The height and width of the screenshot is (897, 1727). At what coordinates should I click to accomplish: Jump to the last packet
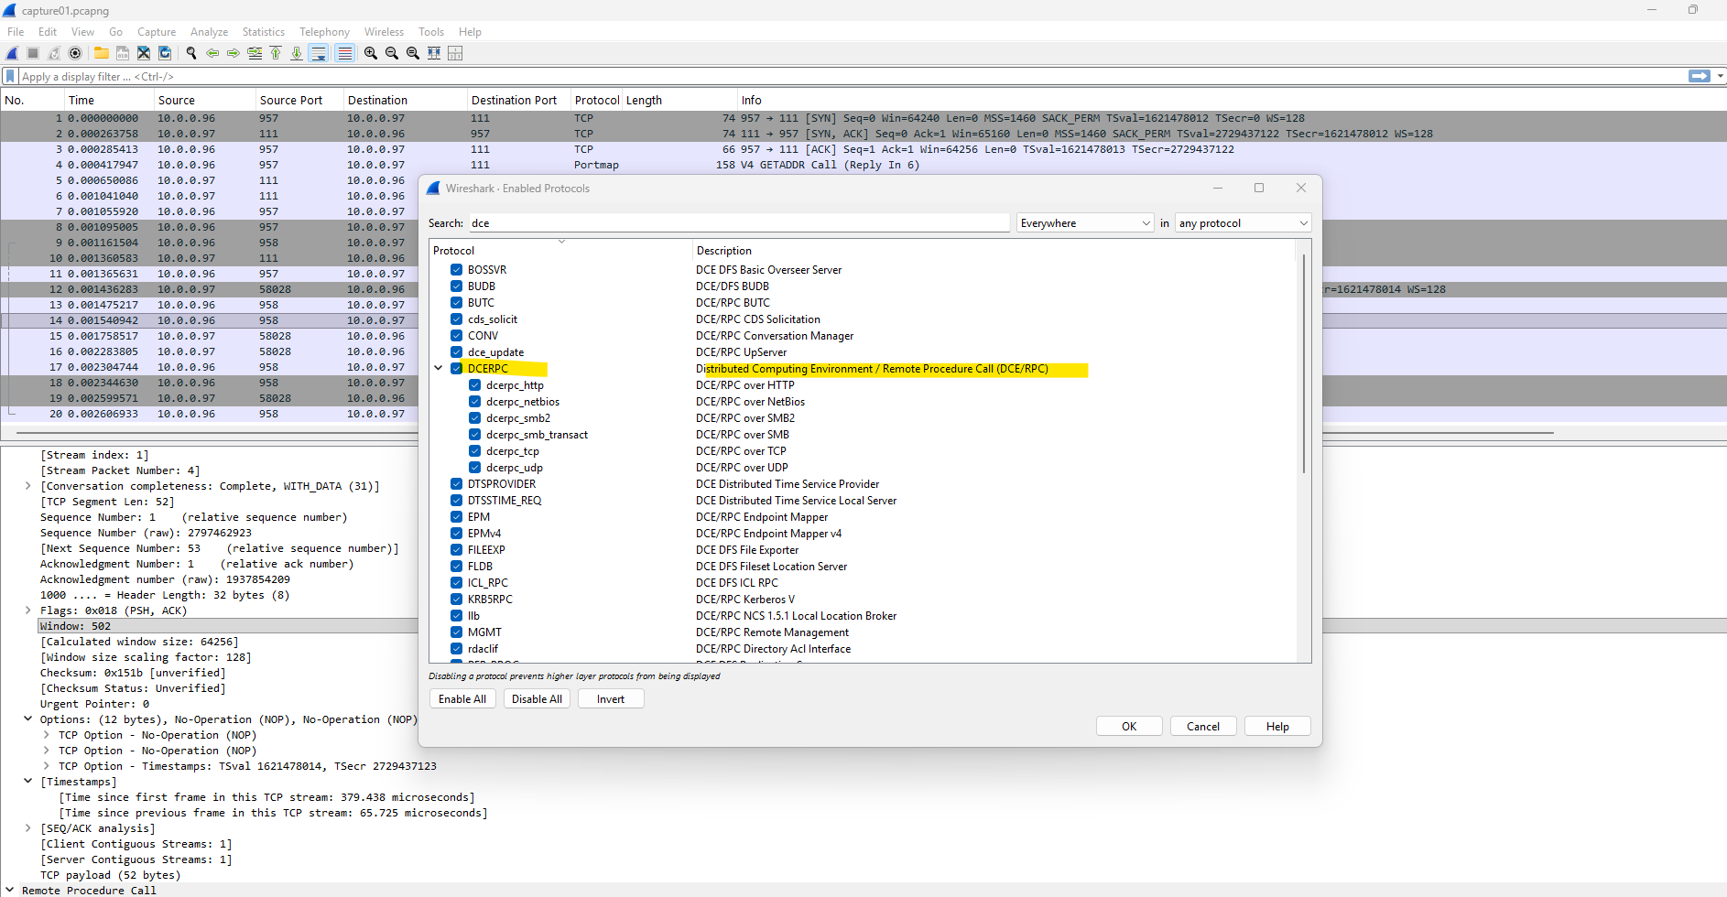[x=297, y=53]
